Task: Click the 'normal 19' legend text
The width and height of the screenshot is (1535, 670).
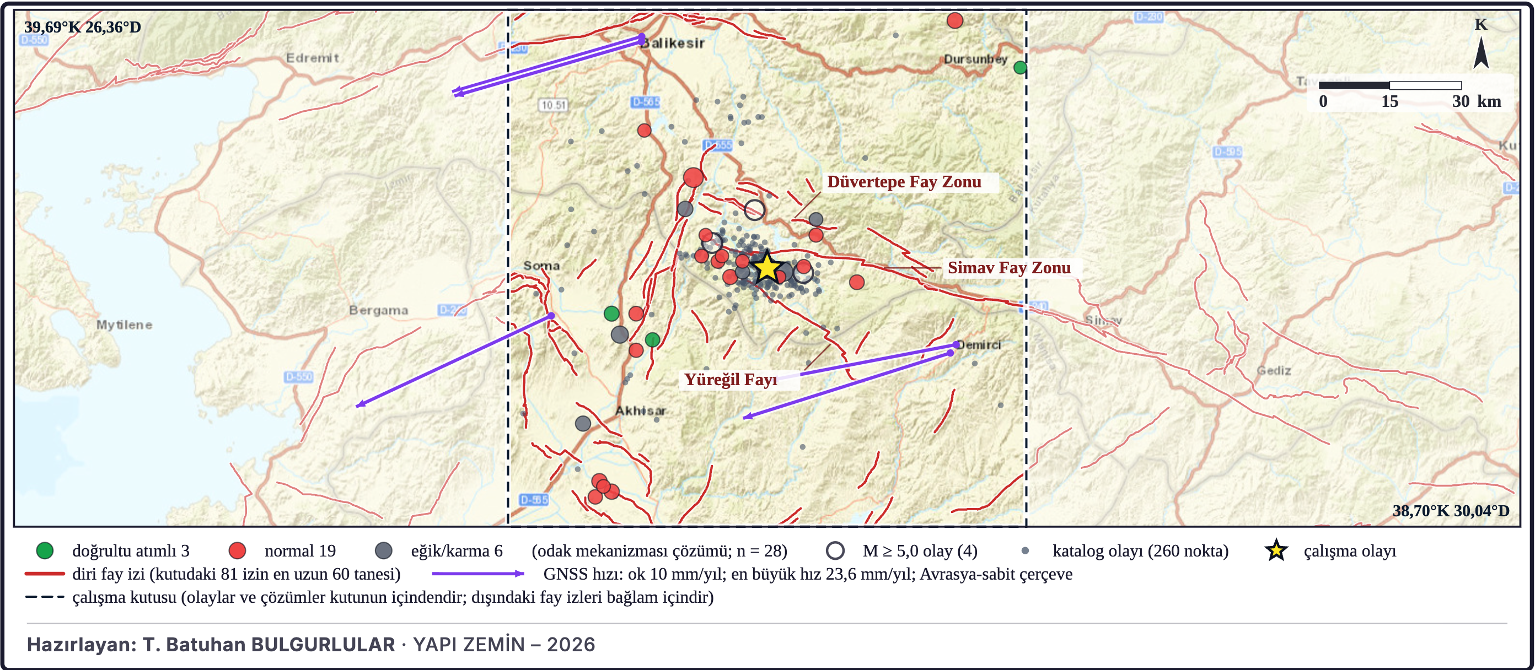Action: (300, 551)
